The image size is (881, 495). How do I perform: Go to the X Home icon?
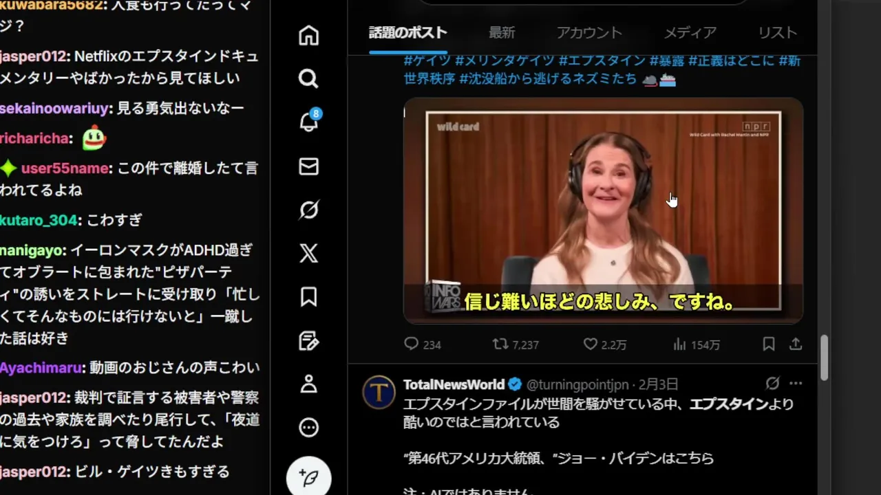[308, 36]
